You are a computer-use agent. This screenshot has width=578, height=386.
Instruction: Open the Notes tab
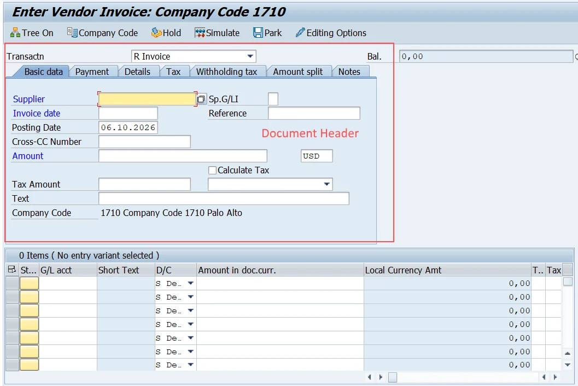[x=349, y=72]
